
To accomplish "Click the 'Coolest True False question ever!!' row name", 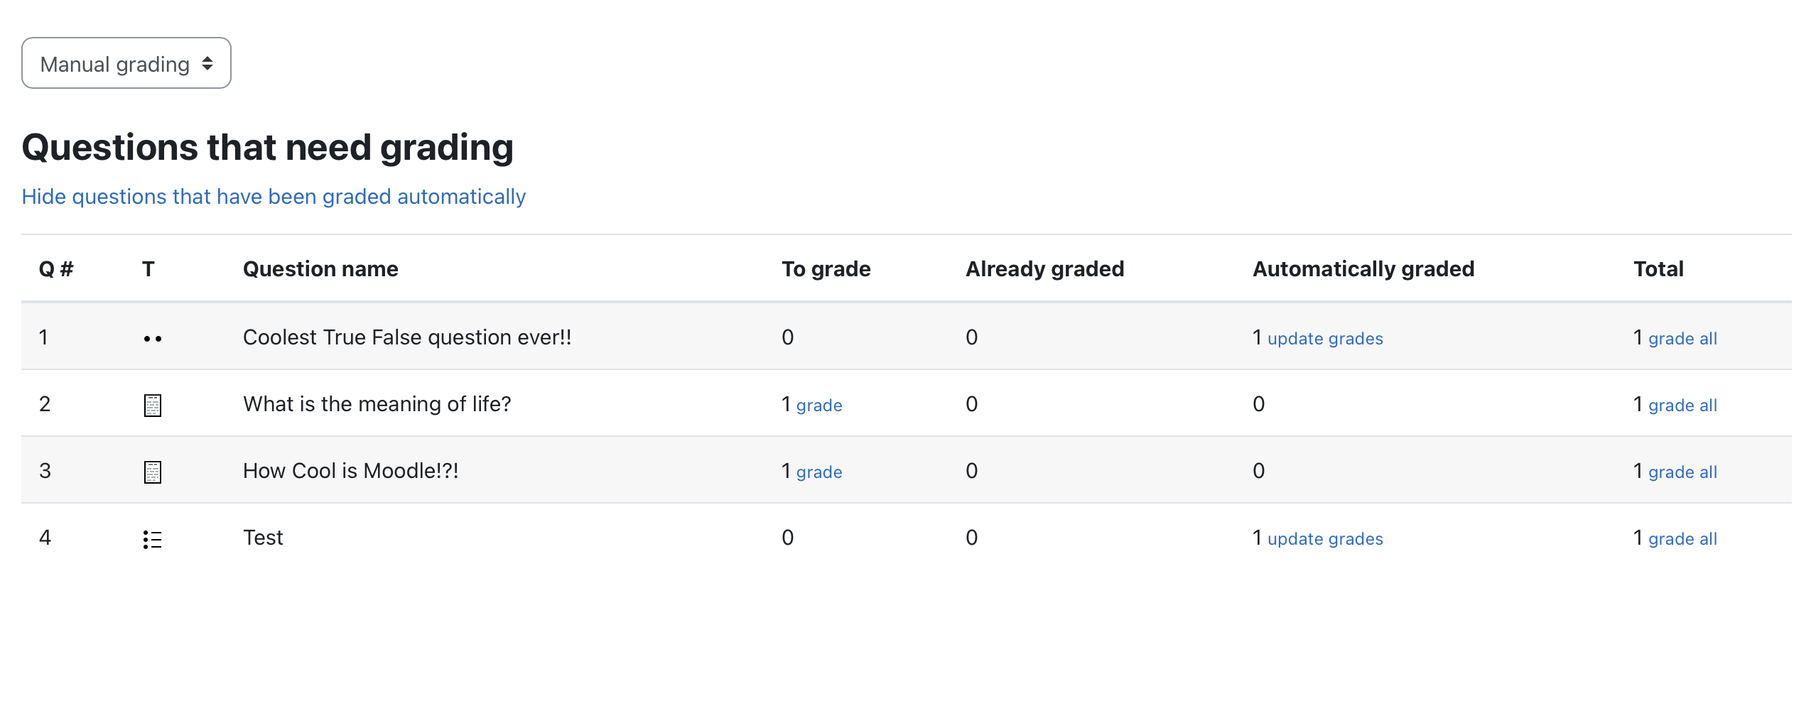I will pyautogui.click(x=407, y=337).
